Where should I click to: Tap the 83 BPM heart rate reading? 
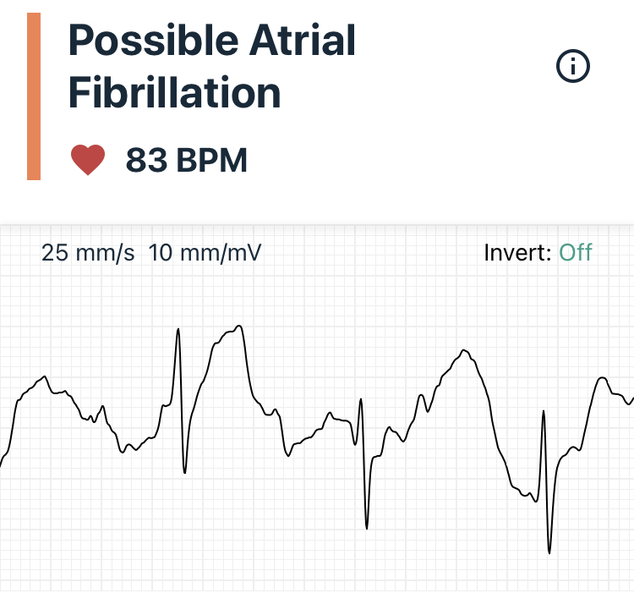tap(186, 160)
